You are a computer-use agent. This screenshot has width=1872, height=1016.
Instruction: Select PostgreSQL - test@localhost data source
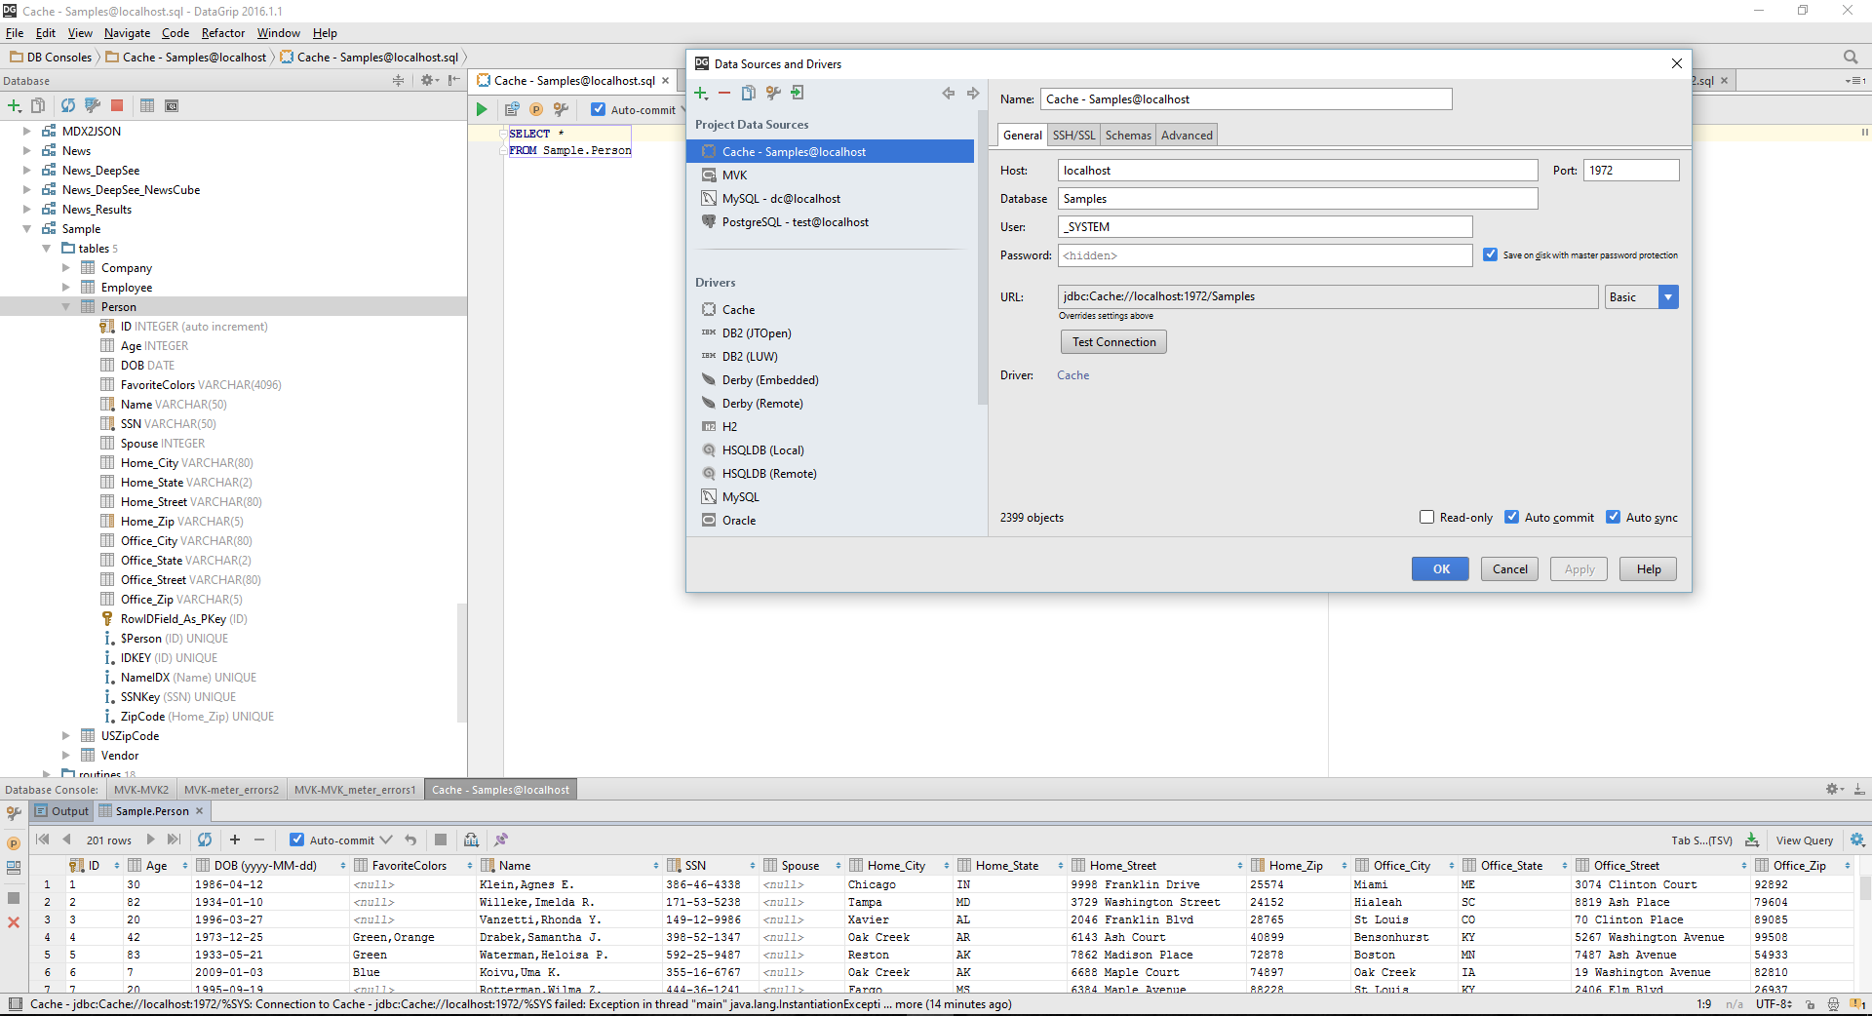(x=795, y=221)
